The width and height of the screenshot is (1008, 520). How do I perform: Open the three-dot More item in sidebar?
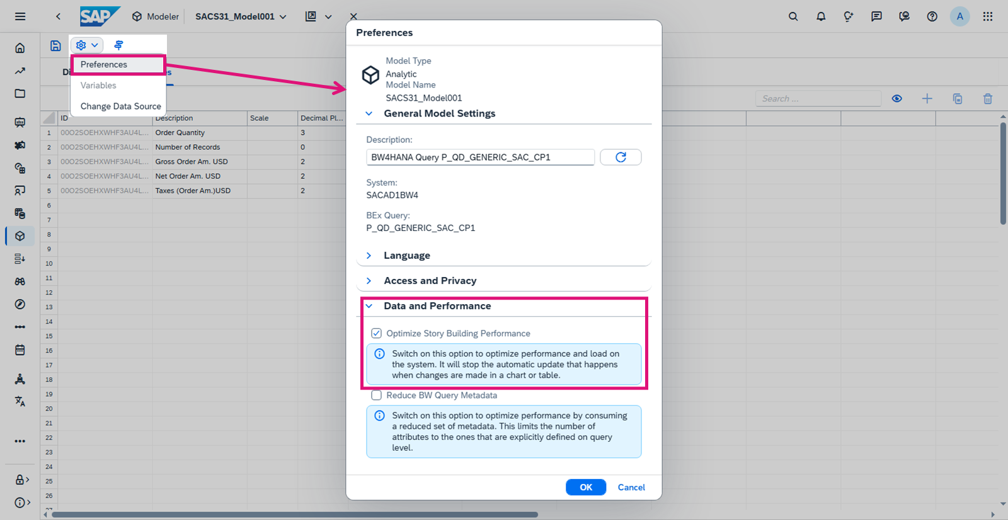coord(20,441)
